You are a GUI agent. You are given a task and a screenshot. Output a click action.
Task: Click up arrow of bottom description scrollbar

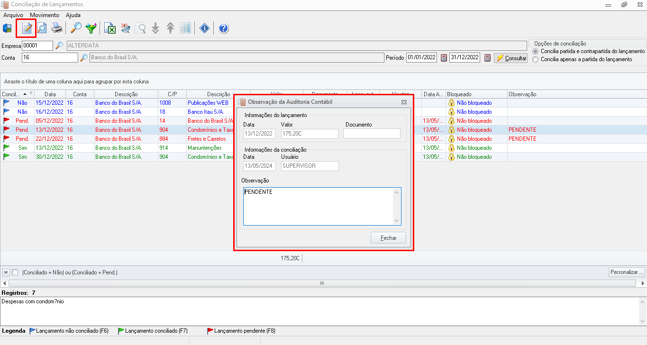[x=643, y=301]
